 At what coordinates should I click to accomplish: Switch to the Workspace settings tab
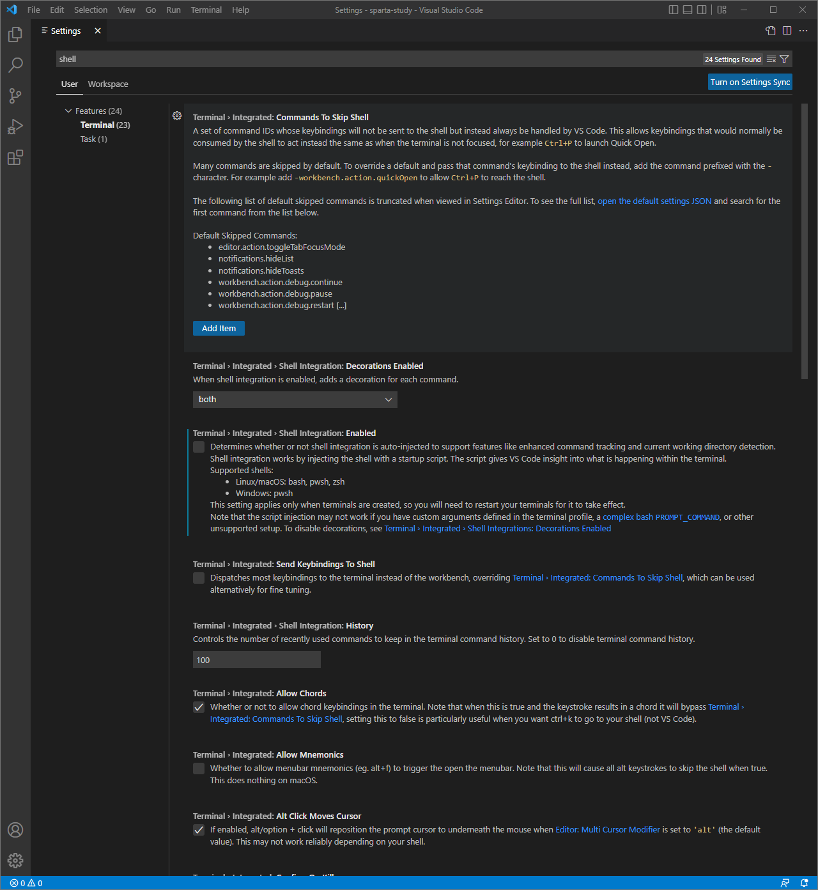[x=108, y=84]
